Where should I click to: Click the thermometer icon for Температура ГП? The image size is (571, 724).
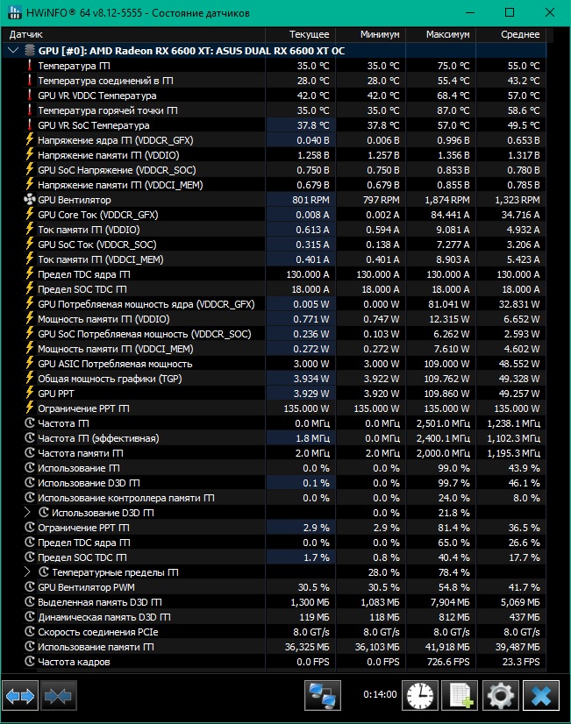[30, 66]
